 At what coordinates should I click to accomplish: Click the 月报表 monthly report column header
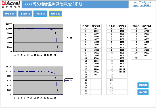(112, 26)
